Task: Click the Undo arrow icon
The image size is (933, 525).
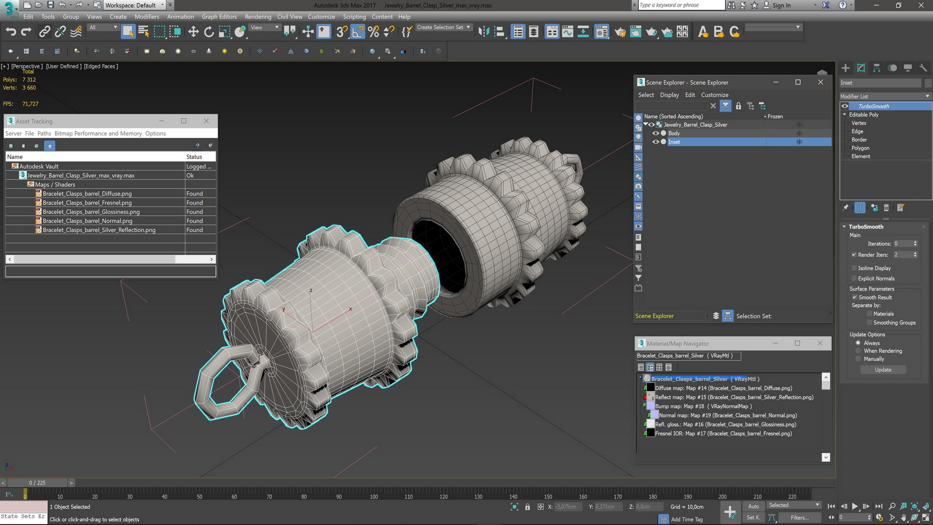Action: (x=11, y=32)
